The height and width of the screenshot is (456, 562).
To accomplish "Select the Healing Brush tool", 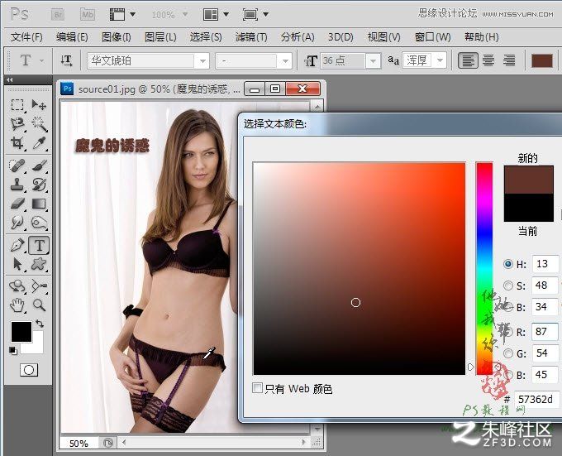I will point(17,166).
